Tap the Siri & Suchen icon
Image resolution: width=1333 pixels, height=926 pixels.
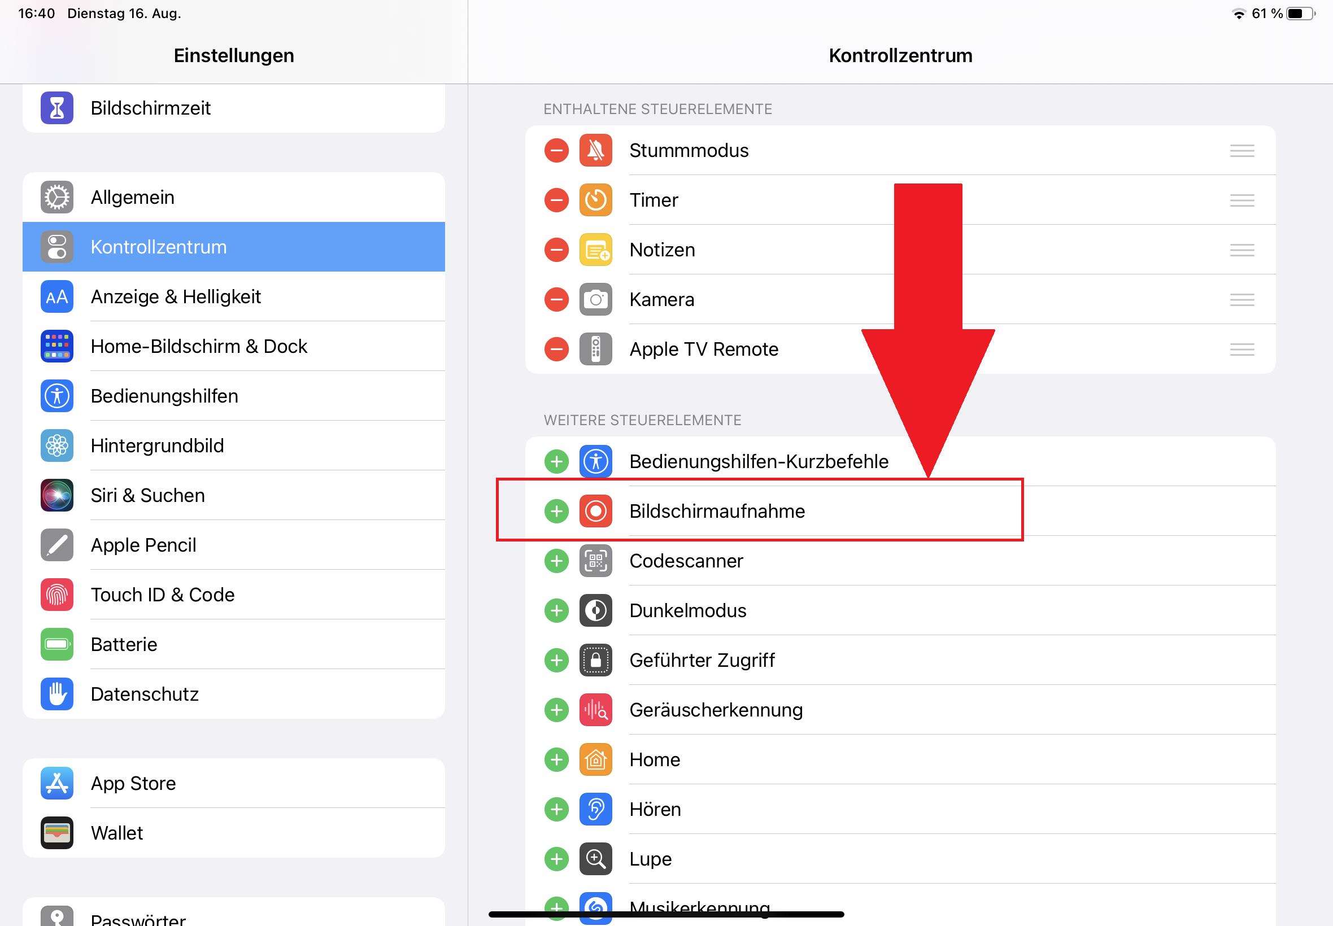click(57, 496)
